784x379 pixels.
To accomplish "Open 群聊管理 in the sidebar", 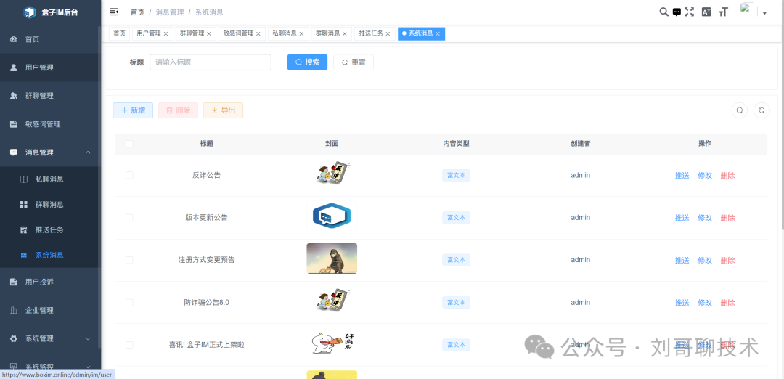I will coord(50,96).
